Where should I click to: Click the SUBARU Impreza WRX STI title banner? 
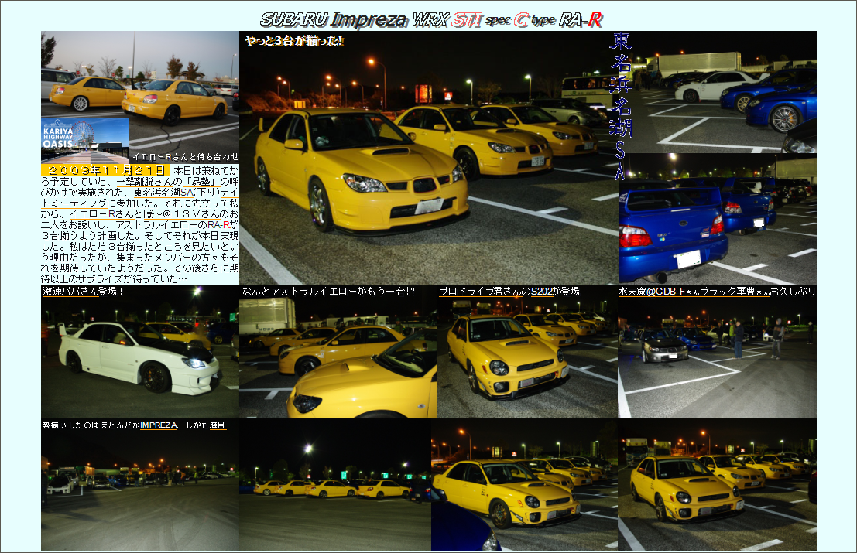coord(430,20)
